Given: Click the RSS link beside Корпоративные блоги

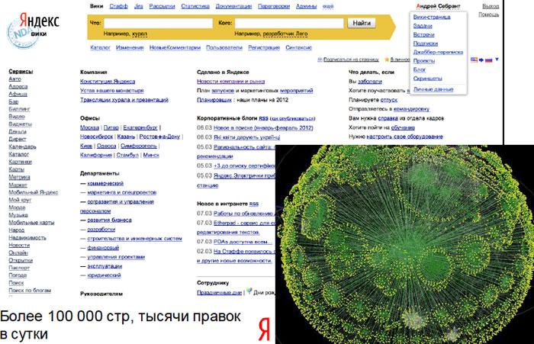Looking at the screenshot, I should 264,118.
